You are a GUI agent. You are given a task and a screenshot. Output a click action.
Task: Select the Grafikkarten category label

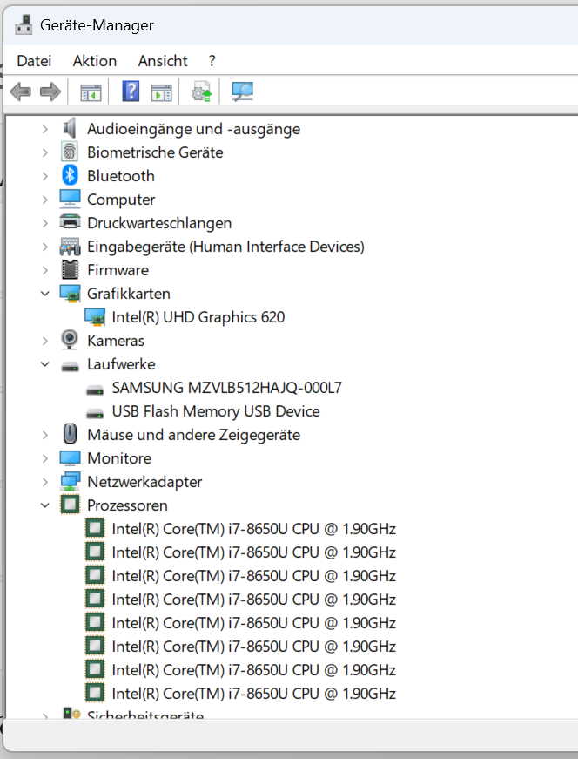[129, 294]
